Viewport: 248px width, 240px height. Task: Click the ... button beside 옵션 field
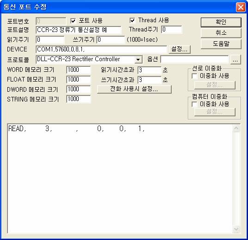236,60
